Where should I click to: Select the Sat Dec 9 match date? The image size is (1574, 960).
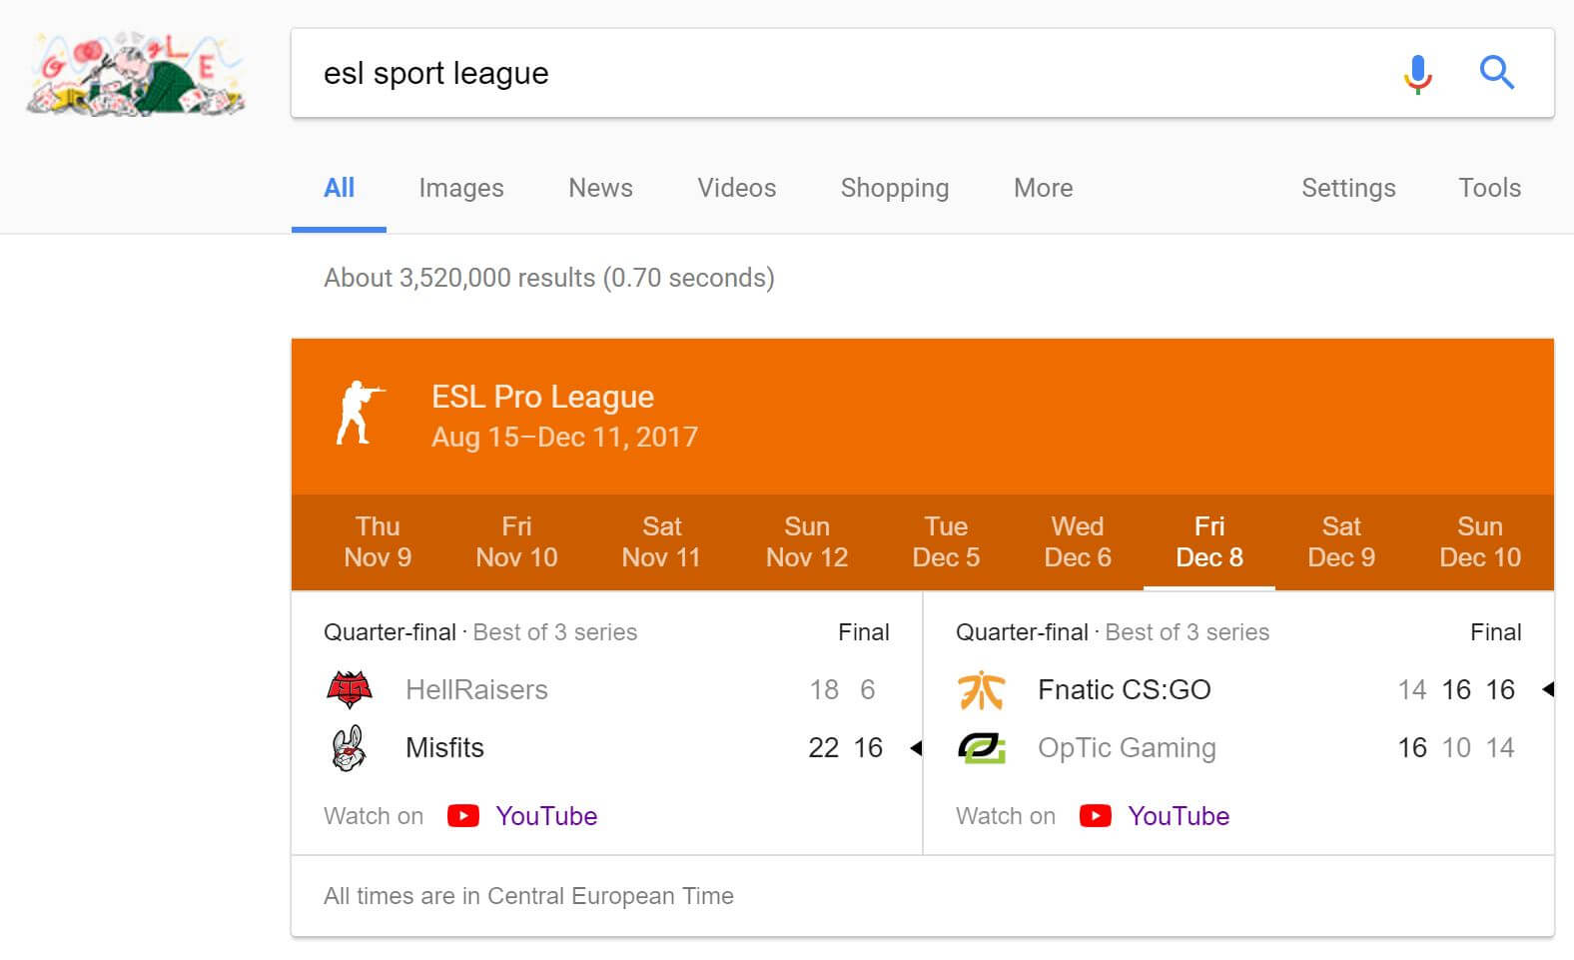click(1341, 541)
